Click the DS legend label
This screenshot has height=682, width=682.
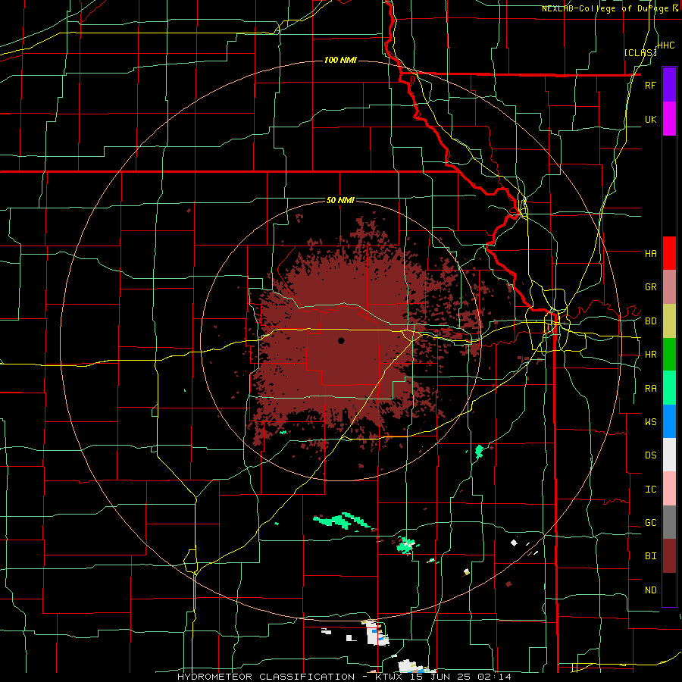650,455
